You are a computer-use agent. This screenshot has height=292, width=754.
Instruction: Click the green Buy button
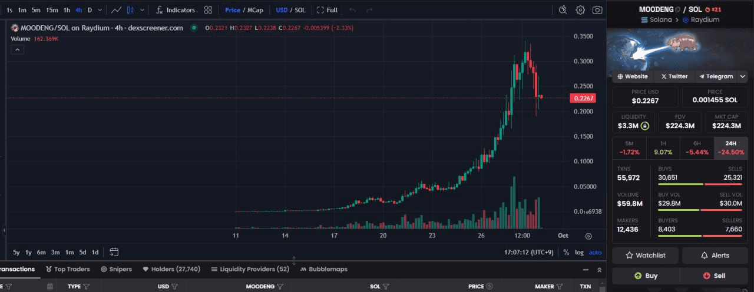646,276
